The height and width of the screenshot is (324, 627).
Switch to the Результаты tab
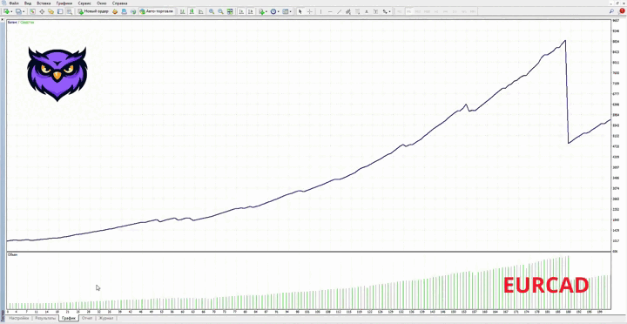(x=45, y=319)
